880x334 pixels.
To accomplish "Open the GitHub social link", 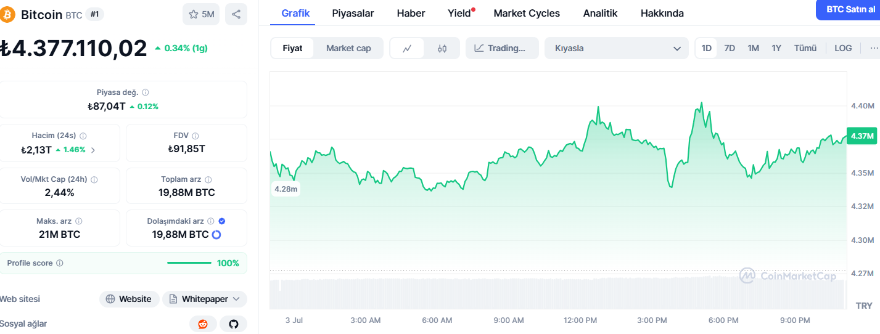I will [233, 324].
